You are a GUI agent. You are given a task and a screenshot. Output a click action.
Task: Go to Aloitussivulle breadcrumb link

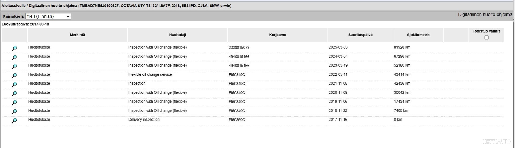coord(13,6)
